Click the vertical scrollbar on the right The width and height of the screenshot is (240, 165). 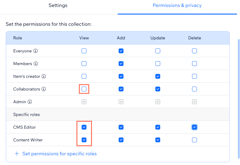238,99
